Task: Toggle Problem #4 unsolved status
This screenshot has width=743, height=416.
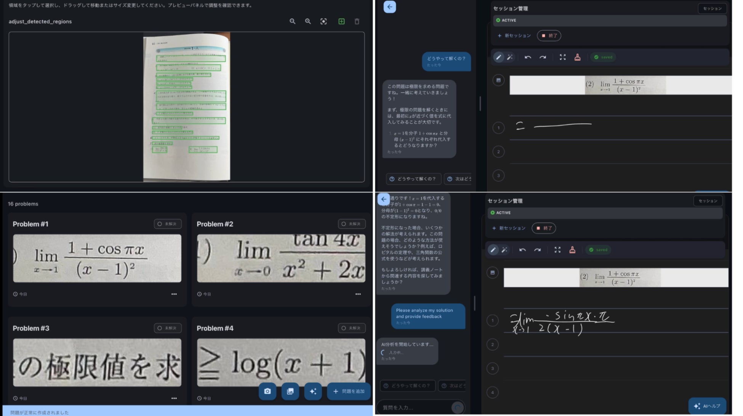Action: point(352,328)
